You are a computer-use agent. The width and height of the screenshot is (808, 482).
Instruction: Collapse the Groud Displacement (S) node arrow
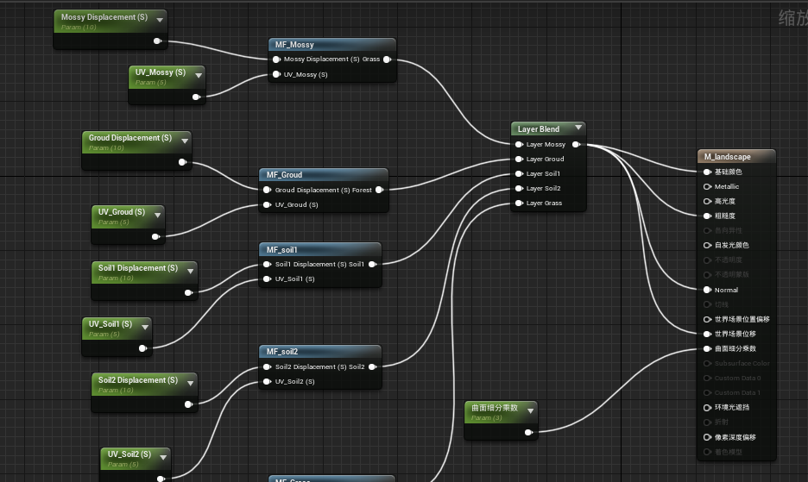(x=185, y=141)
